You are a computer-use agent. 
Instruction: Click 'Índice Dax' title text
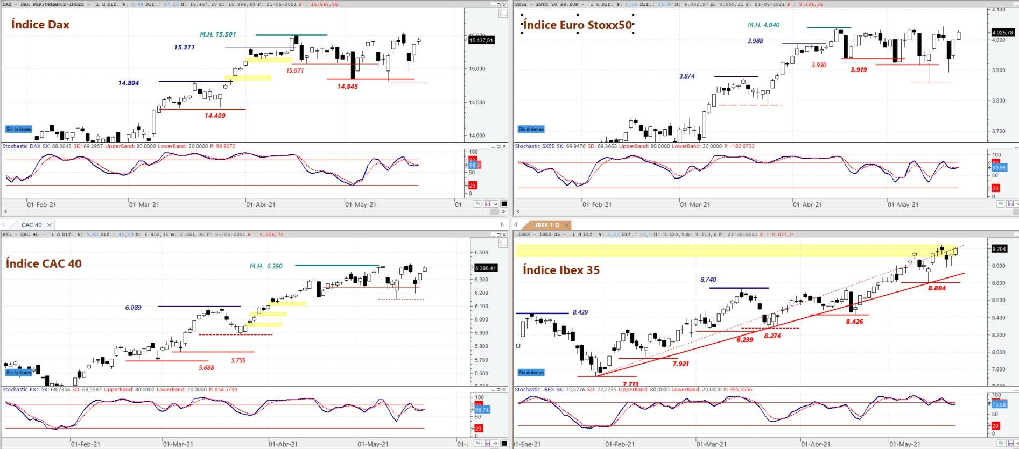coord(40,24)
